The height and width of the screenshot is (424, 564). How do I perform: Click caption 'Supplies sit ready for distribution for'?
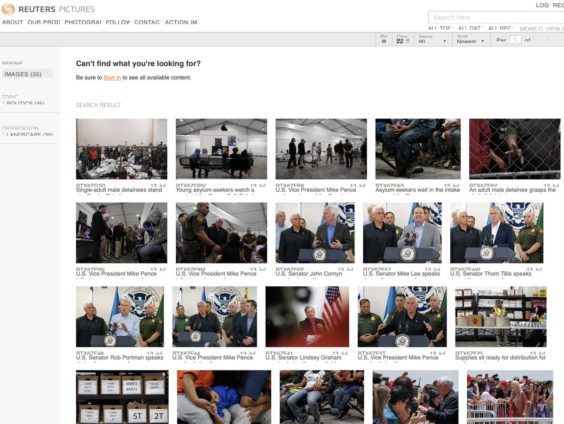pos(501,357)
